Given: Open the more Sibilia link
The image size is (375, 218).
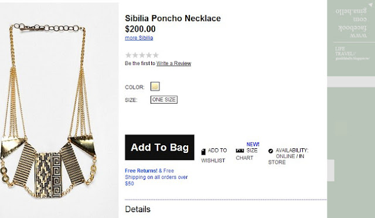Looking at the screenshot, I should click(139, 38).
